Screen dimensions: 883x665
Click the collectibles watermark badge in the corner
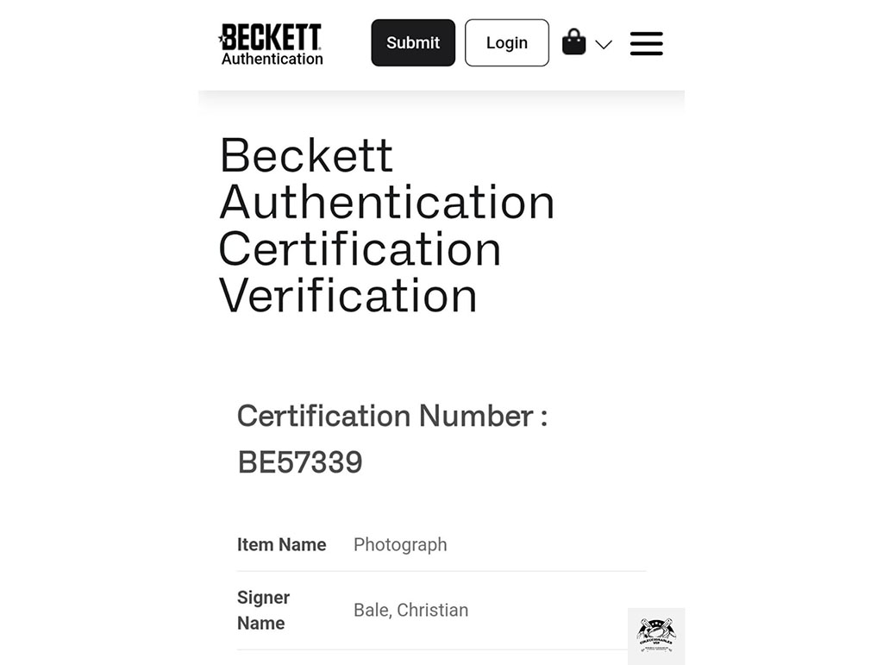point(656,637)
